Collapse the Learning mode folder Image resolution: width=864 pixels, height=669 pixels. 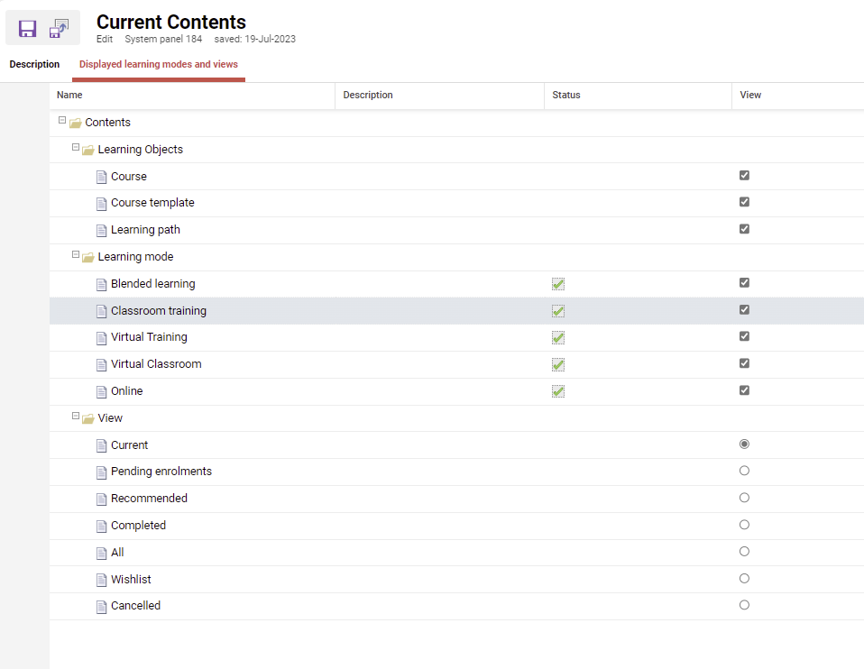76,256
